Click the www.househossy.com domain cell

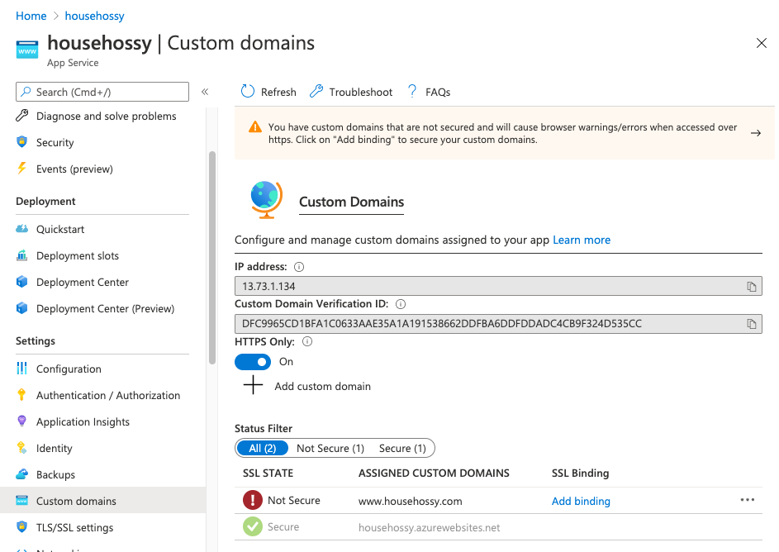coord(410,501)
